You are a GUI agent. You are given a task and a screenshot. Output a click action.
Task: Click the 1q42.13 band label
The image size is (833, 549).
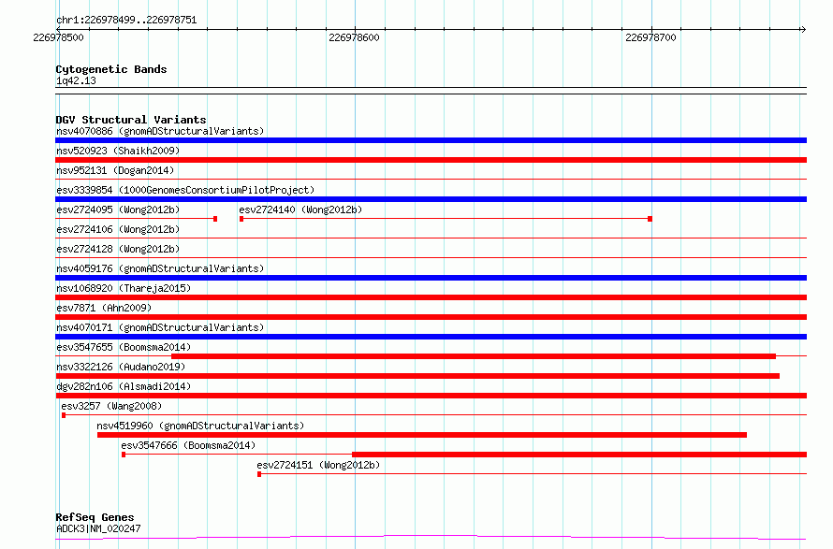pyautogui.click(x=76, y=80)
